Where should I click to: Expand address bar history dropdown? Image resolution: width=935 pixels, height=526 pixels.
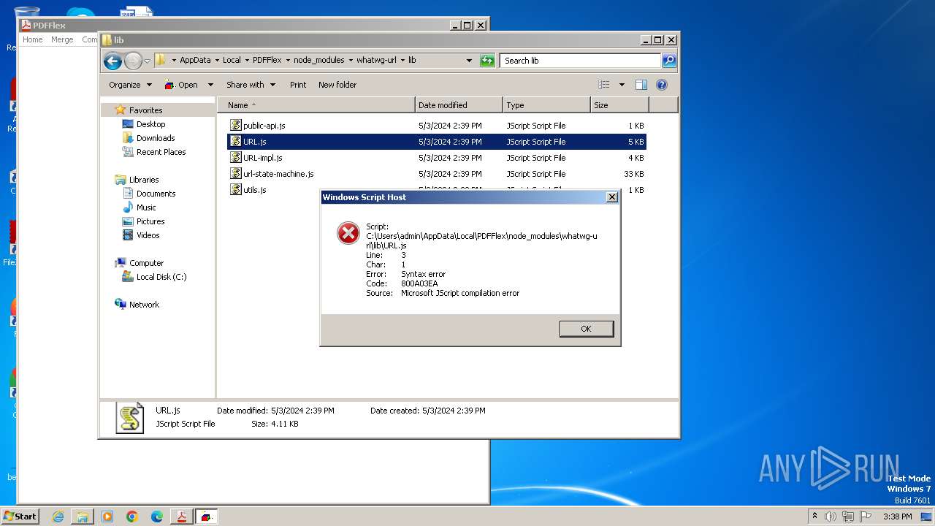469,61
